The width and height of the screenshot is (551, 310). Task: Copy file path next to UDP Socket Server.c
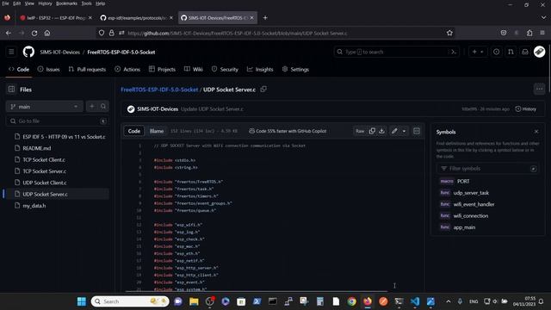[x=263, y=90]
